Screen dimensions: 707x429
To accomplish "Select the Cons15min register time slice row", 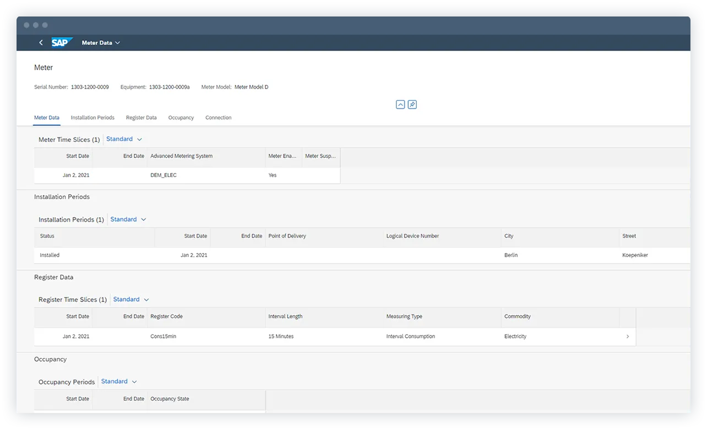I will tap(330, 336).
